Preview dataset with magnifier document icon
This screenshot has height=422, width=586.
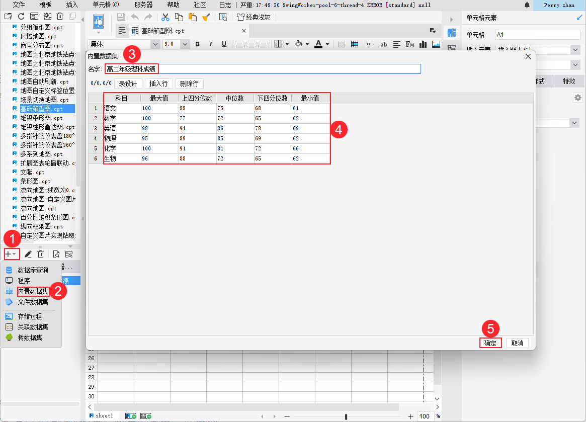tap(56, 254)
